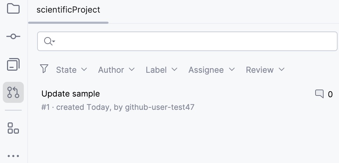Expand the Label filter dropdown
The image size is (339, 163).
pyautogui.click(x=161, y=70)
